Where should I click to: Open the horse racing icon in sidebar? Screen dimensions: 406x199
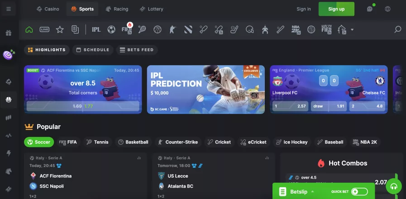[9, 171]
